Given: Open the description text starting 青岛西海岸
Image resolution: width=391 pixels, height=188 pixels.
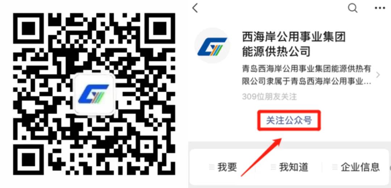Looking at the screenshot, I should (x=307, y=75).
